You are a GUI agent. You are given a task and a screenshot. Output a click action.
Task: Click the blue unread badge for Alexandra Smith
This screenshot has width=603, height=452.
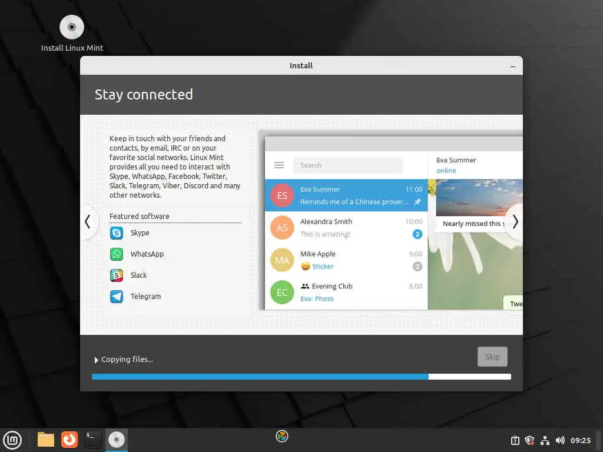coord(418,234)
